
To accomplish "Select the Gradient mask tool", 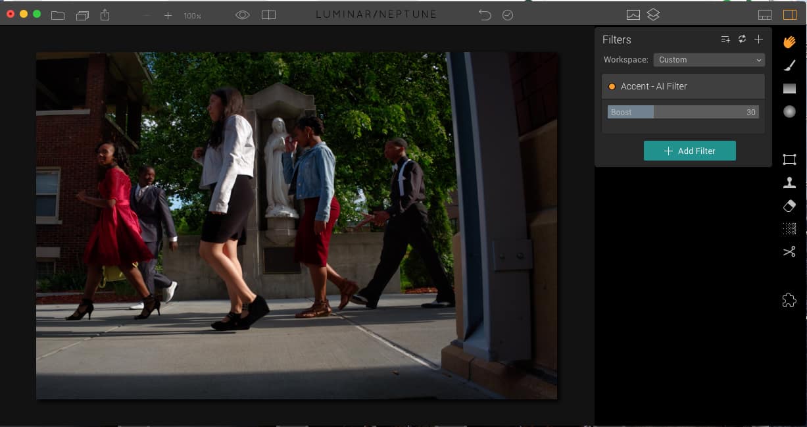I will click(x=789, y=89).
